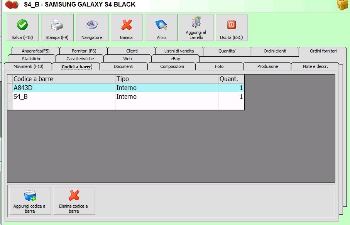350x225 pixels.
Task: Click Aggiungi codice a barre button
Action: click(30, 201)
